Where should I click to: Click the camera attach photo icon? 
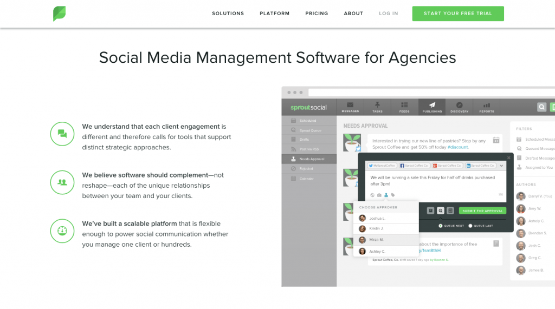(379, 195)
